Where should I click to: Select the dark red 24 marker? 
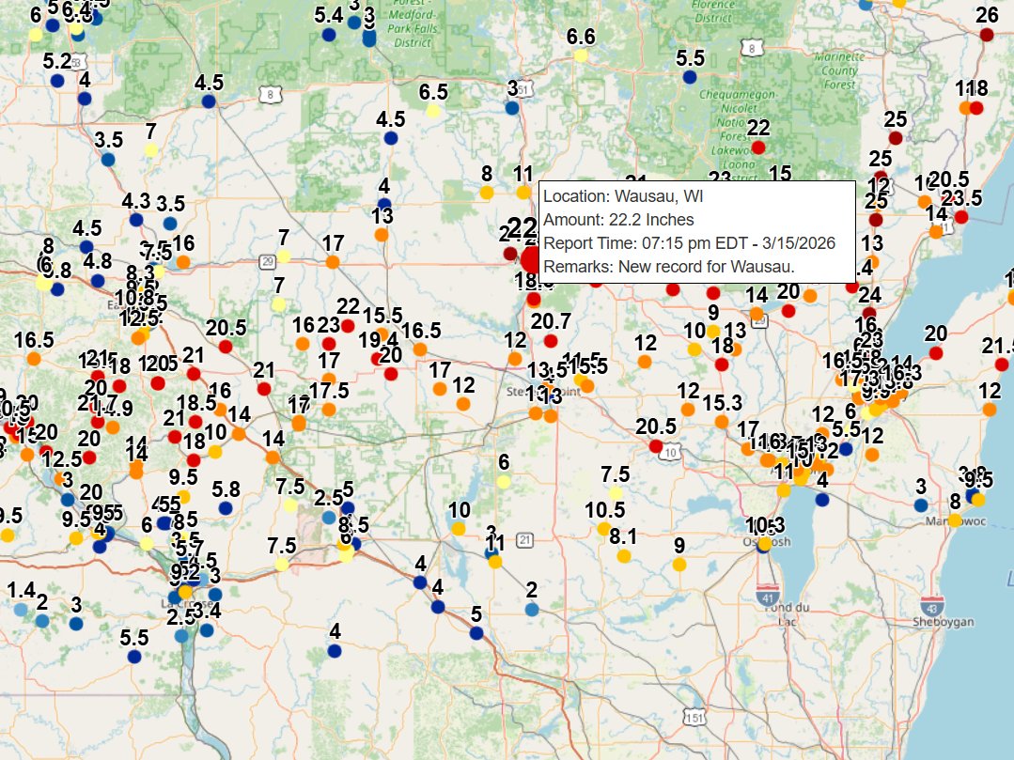click(869, 314)
